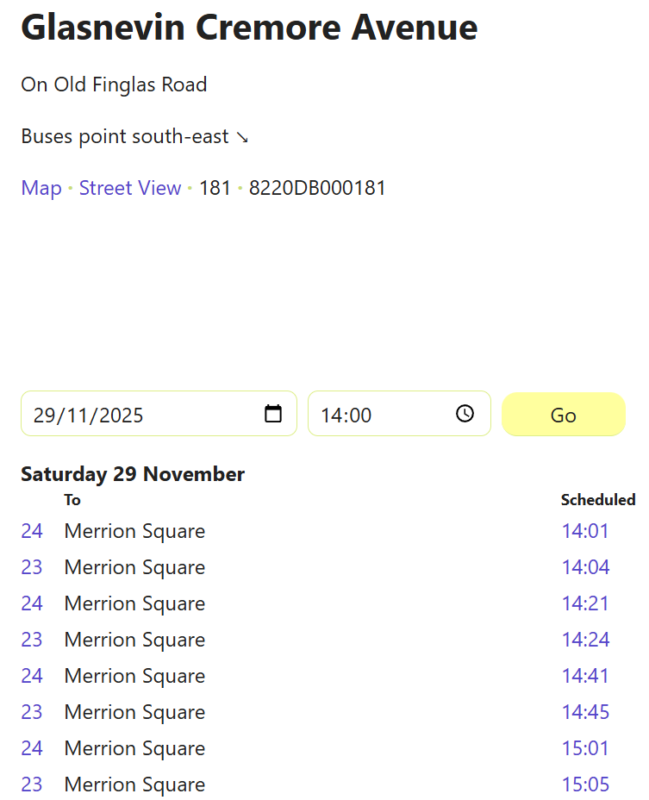Open the Street View link

(130, 188)
